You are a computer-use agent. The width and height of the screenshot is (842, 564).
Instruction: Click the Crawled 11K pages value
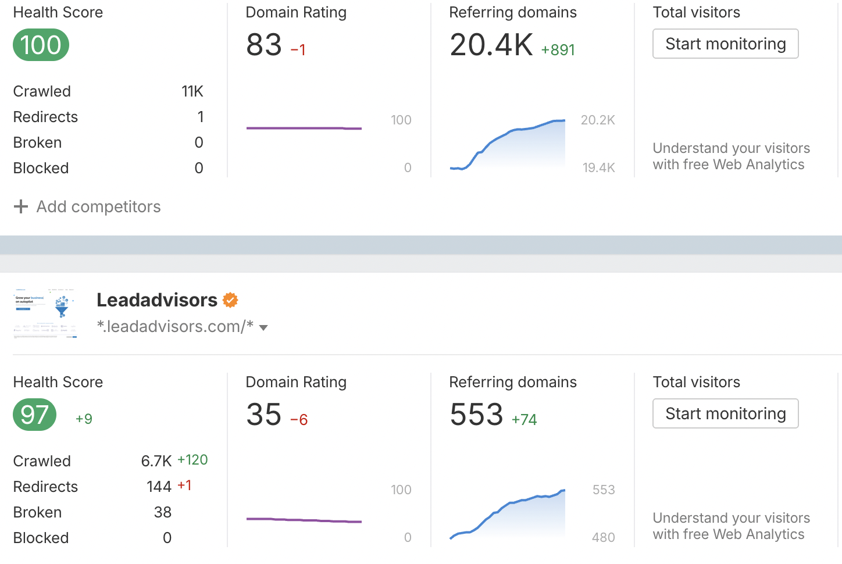coord(192,91)
